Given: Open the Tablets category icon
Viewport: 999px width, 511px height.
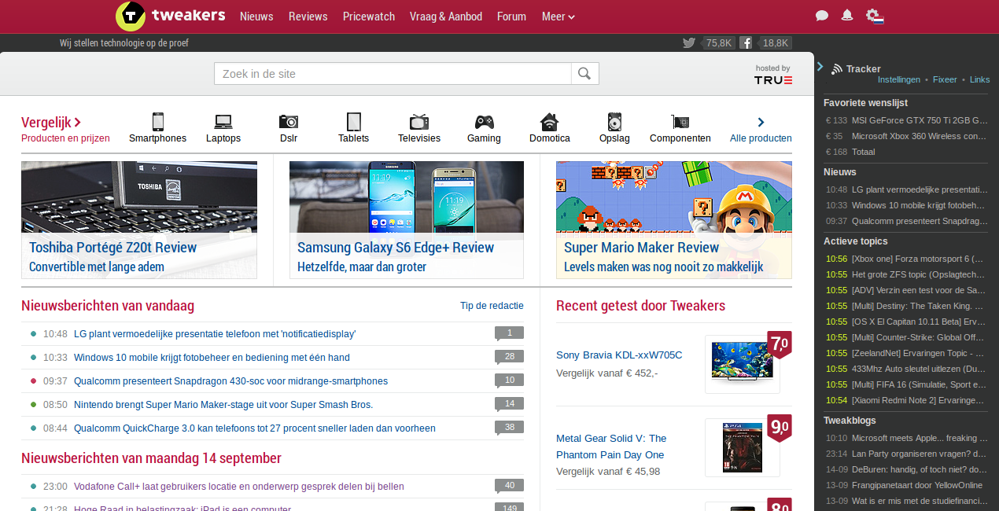Looking at the screenshot, I should (354, 122).
